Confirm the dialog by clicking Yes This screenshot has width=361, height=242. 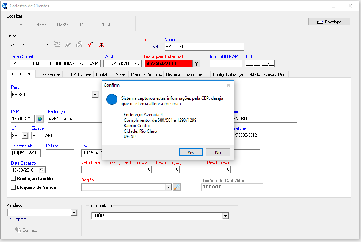[191, 152]
